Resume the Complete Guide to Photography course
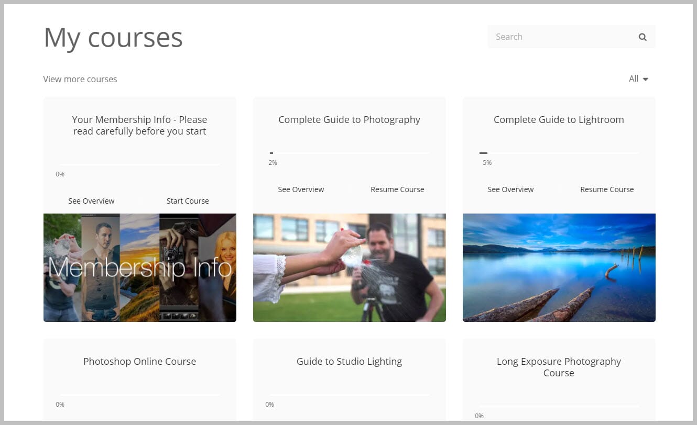 (397, 189)
